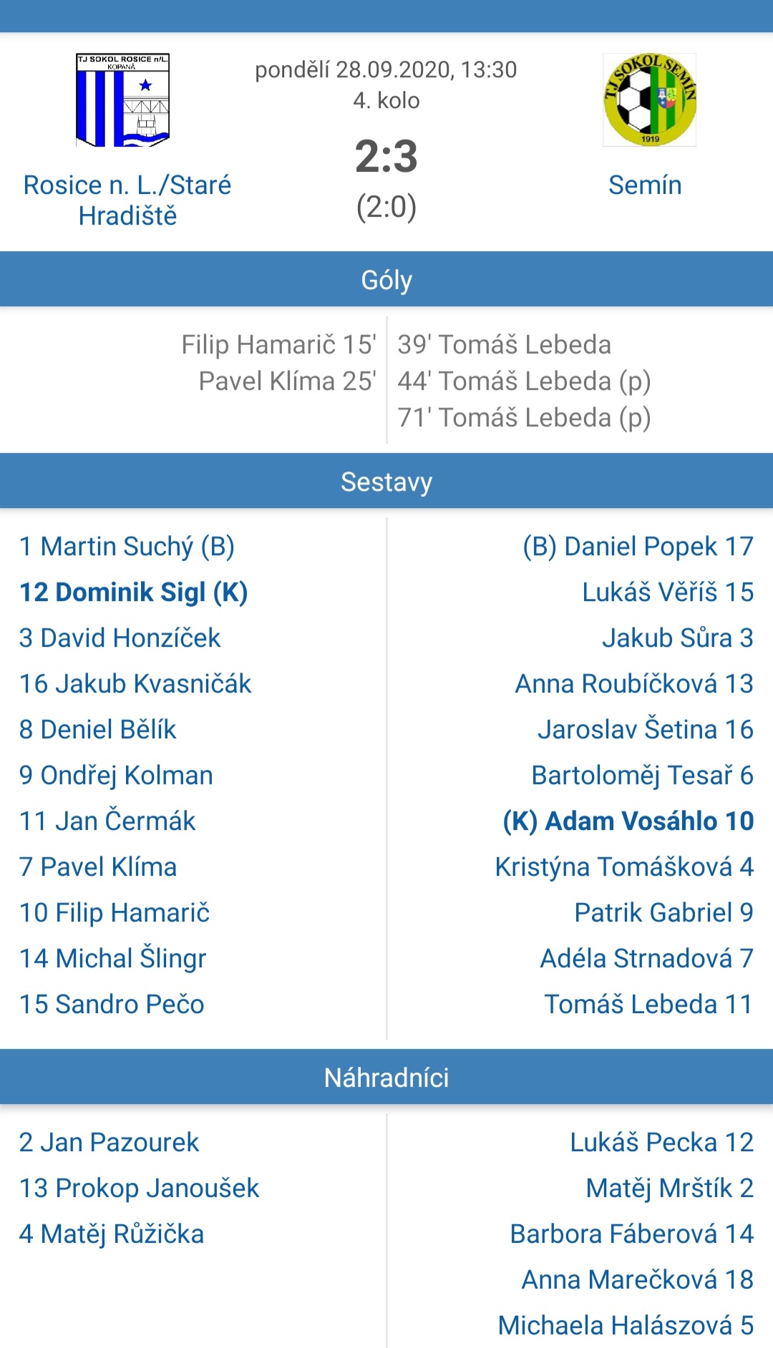Open Pavel Klíma 25' goal entry

tap(287, 381)
